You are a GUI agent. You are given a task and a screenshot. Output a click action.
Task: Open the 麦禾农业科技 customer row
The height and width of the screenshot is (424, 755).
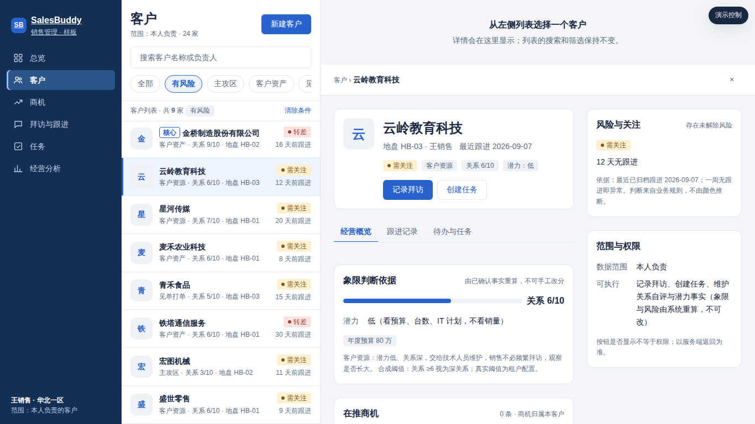tap(221, 253)
